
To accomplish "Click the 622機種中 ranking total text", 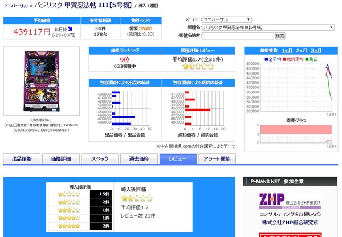I will [x=125, y=66].
